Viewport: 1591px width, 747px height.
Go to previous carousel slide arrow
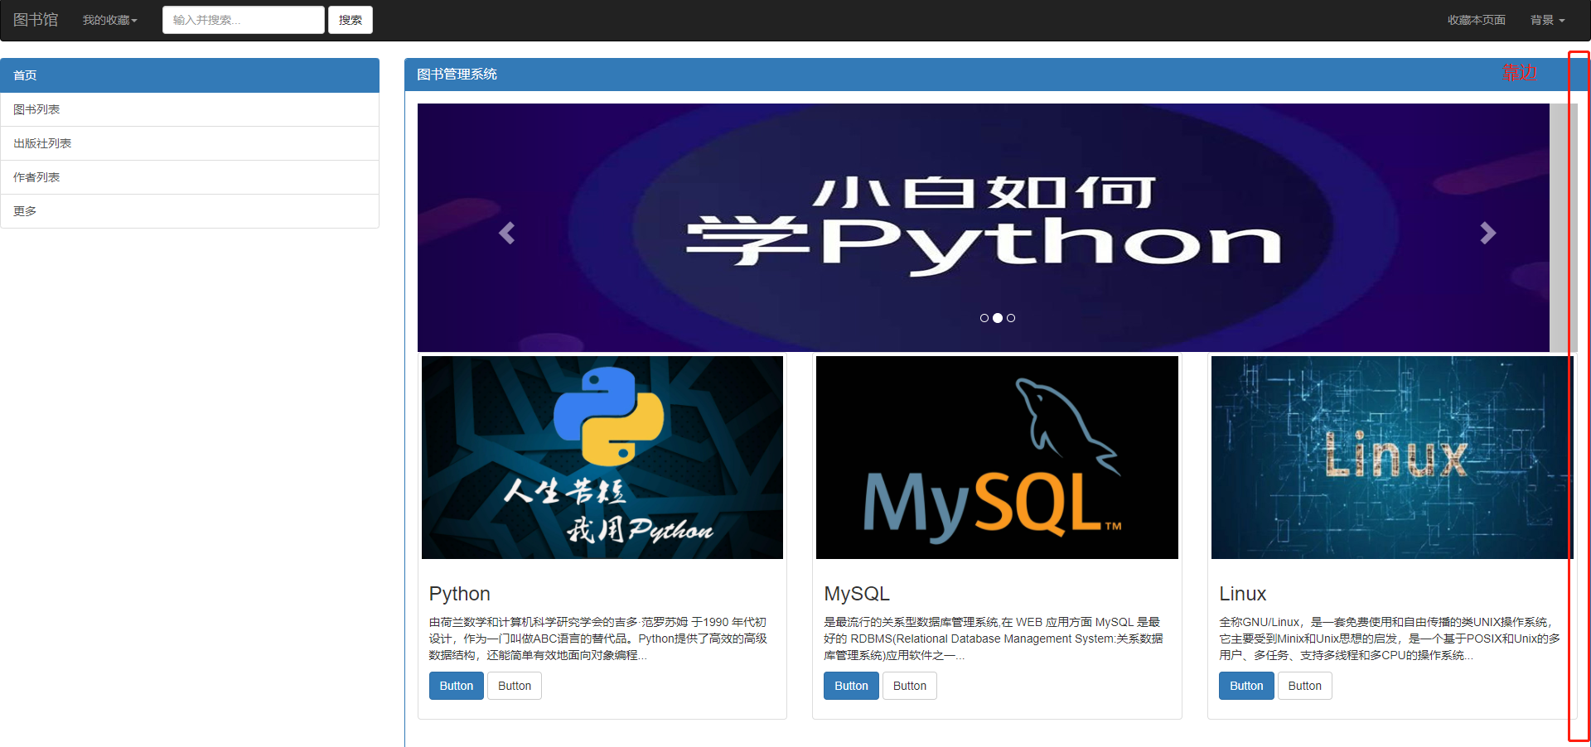[x=507, y=234]
